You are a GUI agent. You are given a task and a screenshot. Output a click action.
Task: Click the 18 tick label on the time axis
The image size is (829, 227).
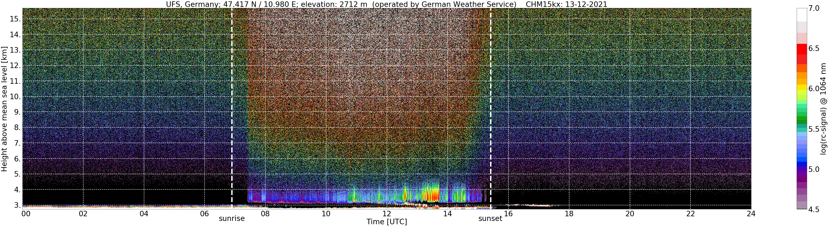point(569,214)
